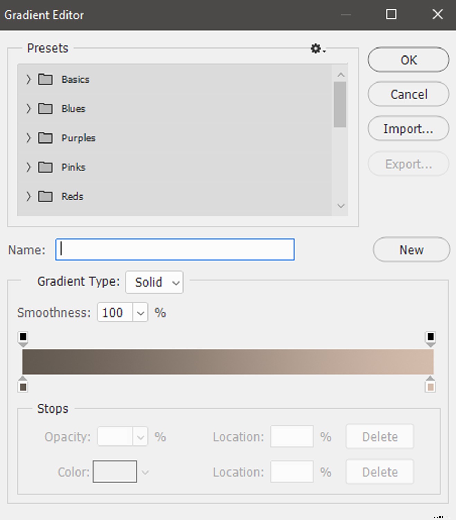Expand the Blues preset folder
This screenshot has height=520, width=456.
pyautogui.click(x=29, y=109)
